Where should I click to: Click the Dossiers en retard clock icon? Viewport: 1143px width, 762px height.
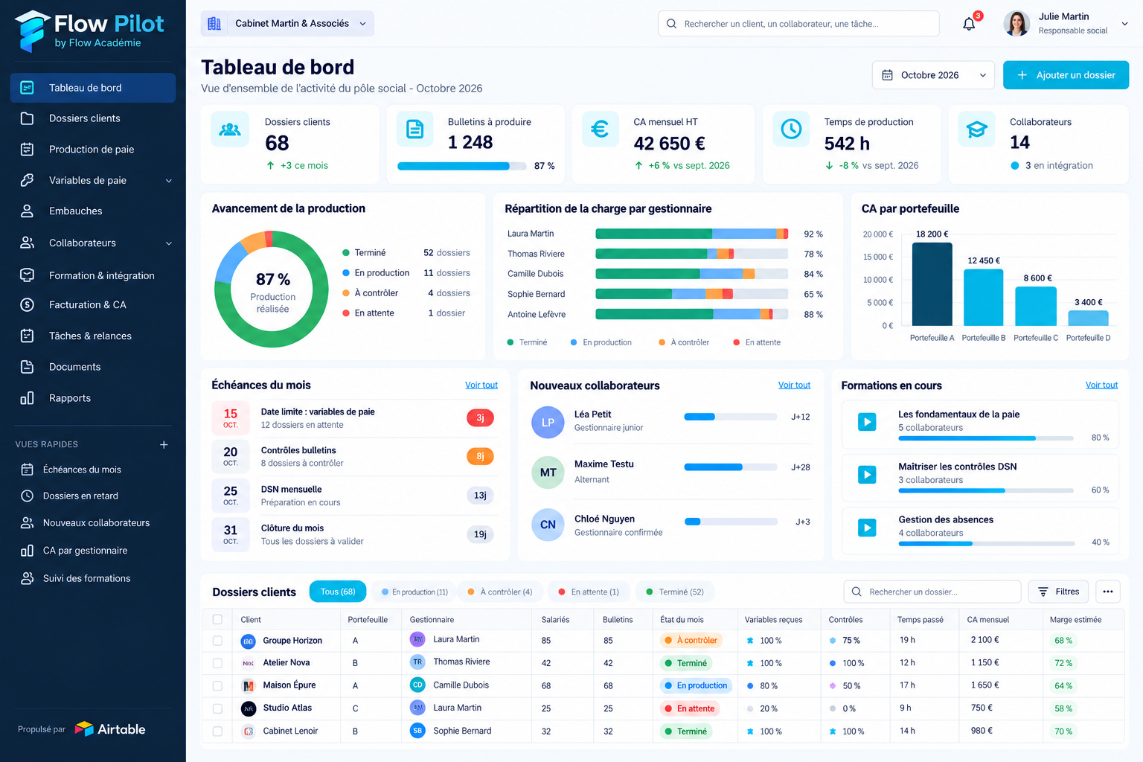27,496
